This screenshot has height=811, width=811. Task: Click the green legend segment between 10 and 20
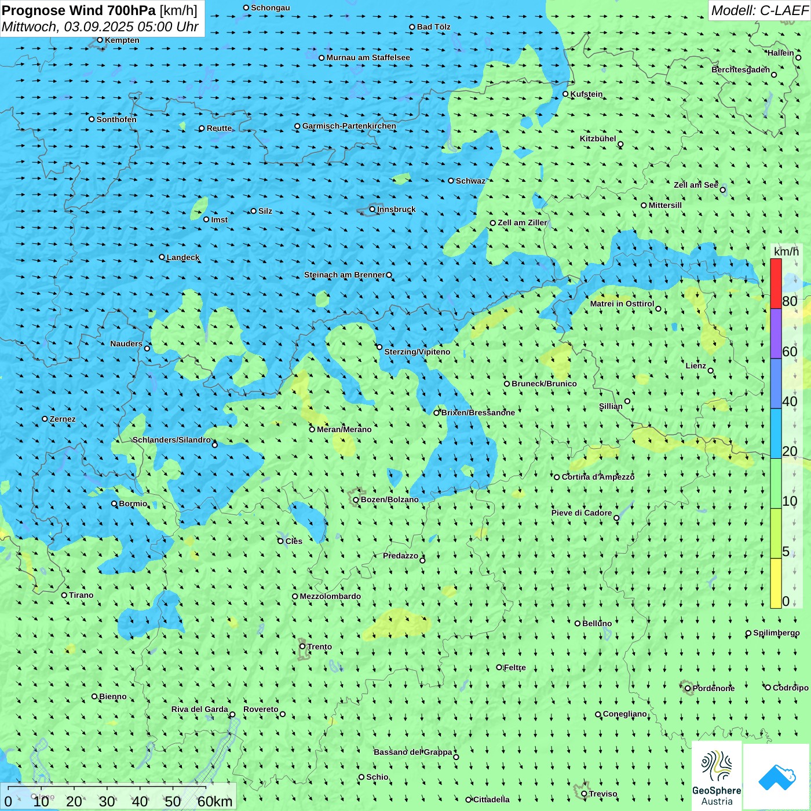776,483
